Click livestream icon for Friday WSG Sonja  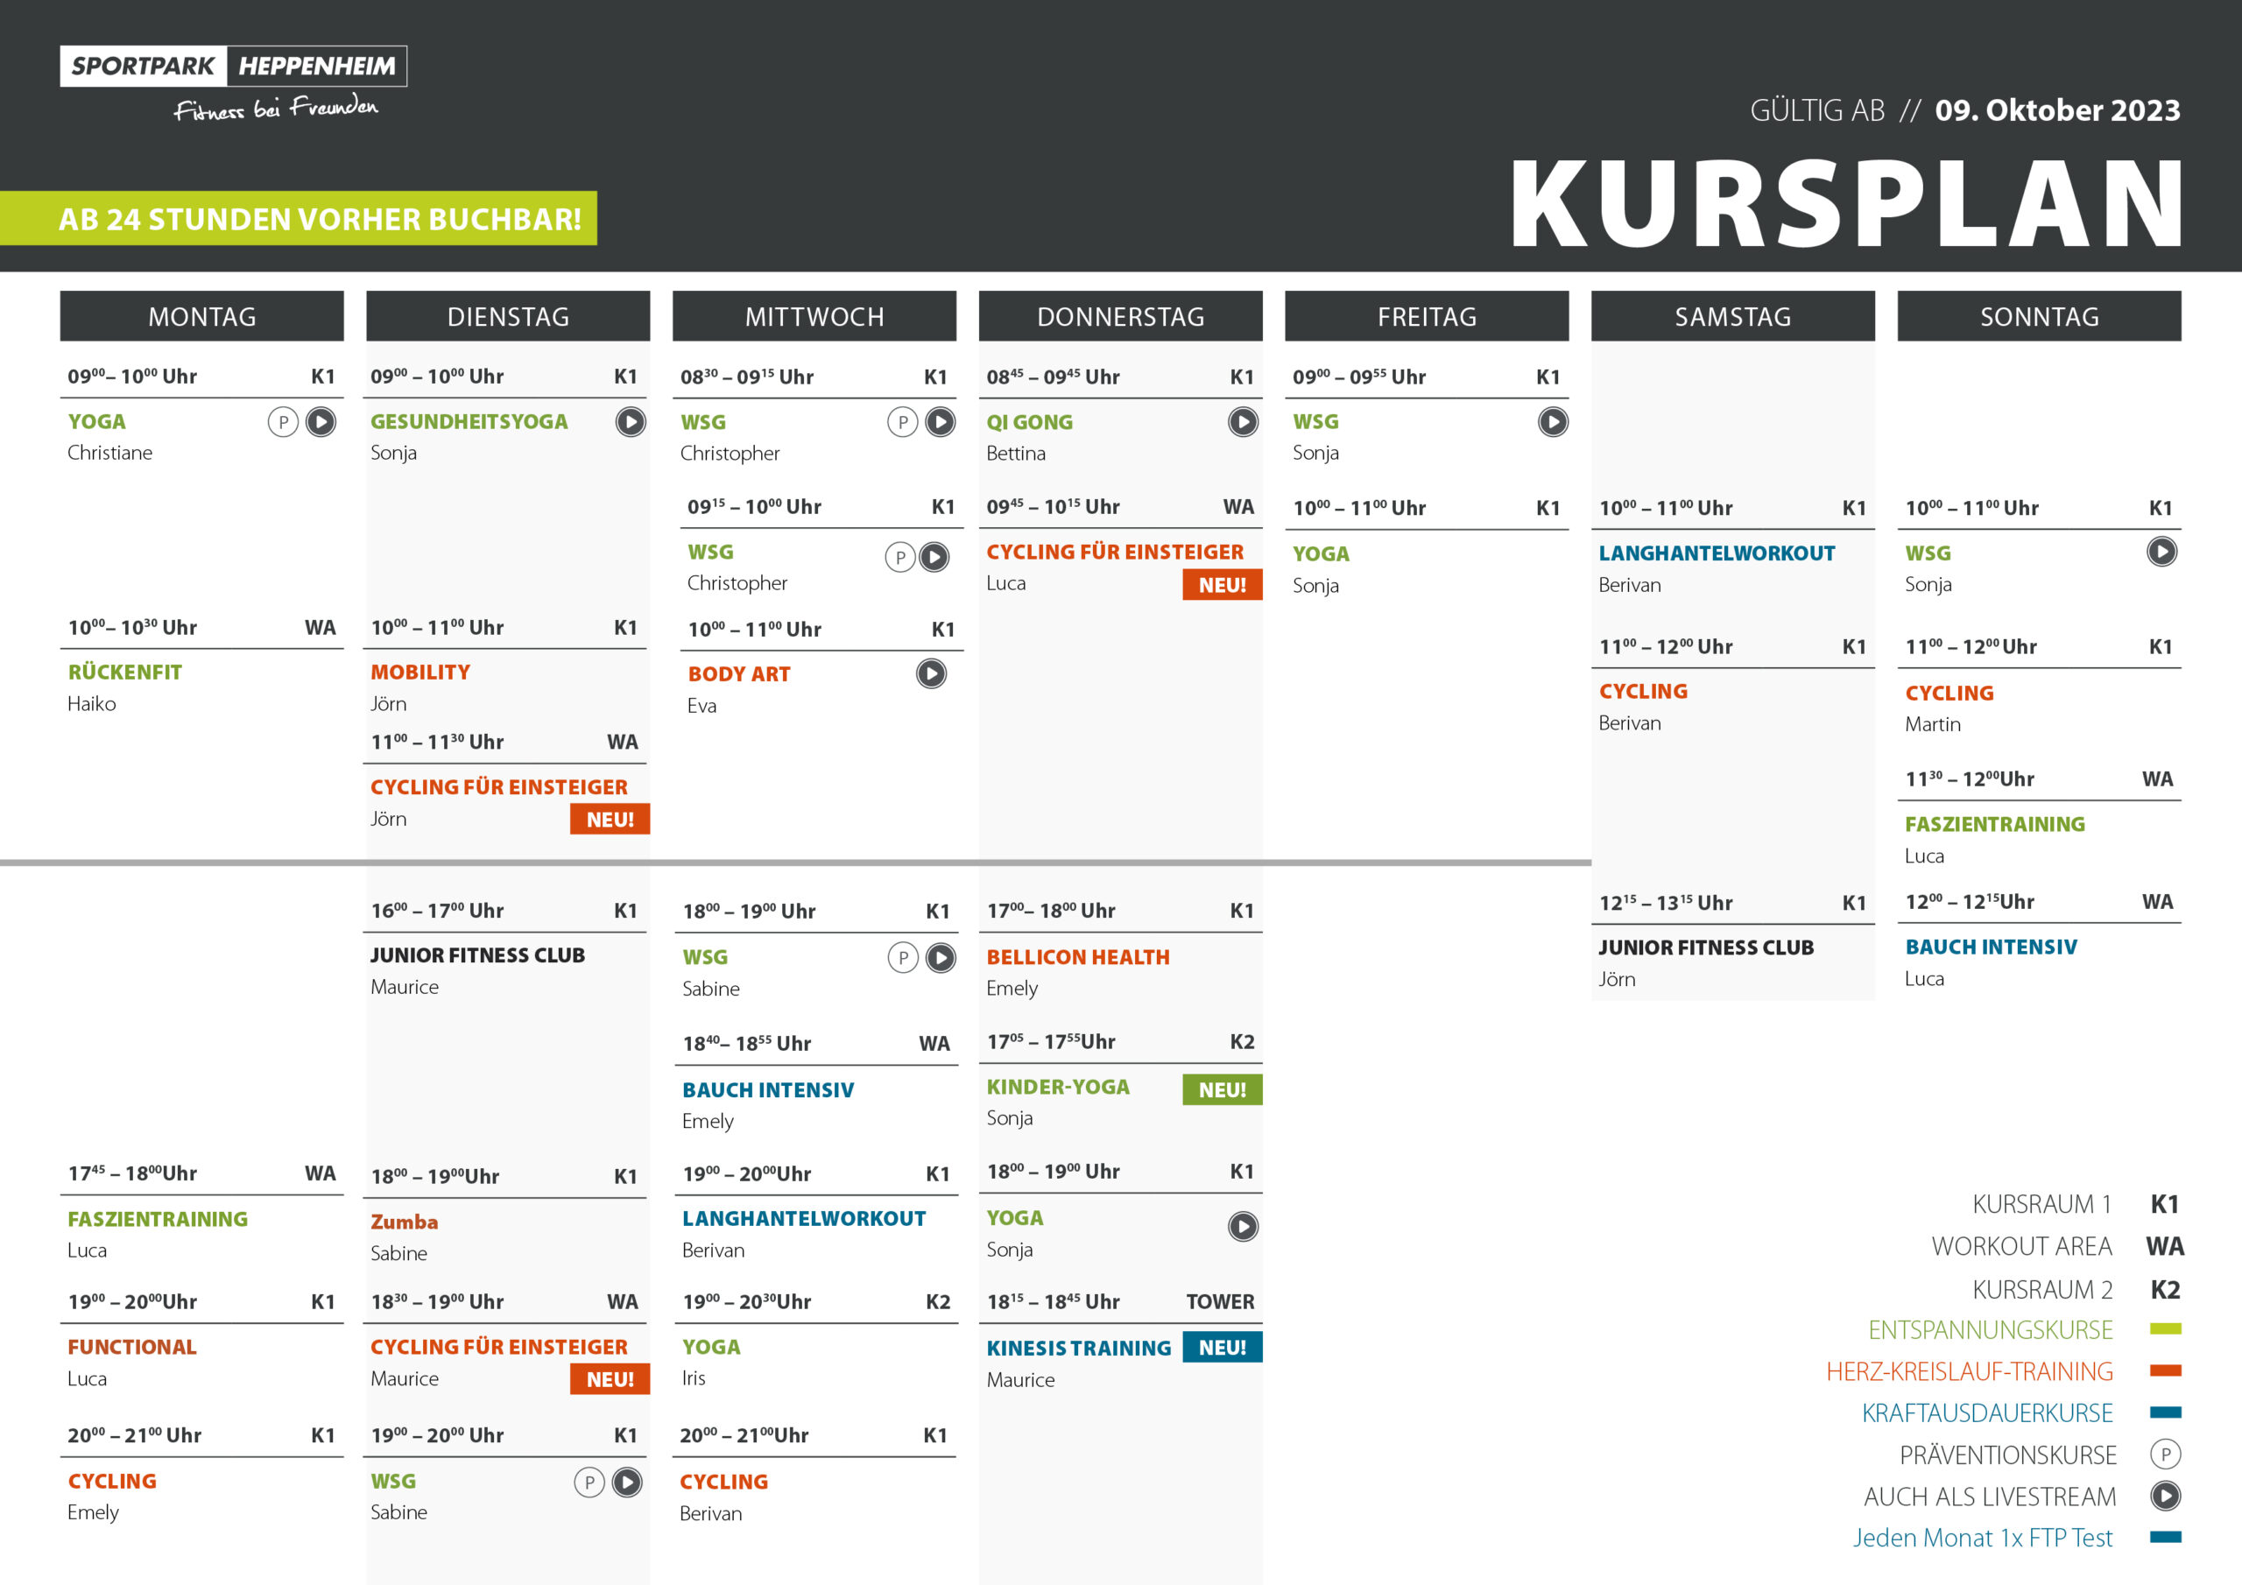click(1553, 422)
